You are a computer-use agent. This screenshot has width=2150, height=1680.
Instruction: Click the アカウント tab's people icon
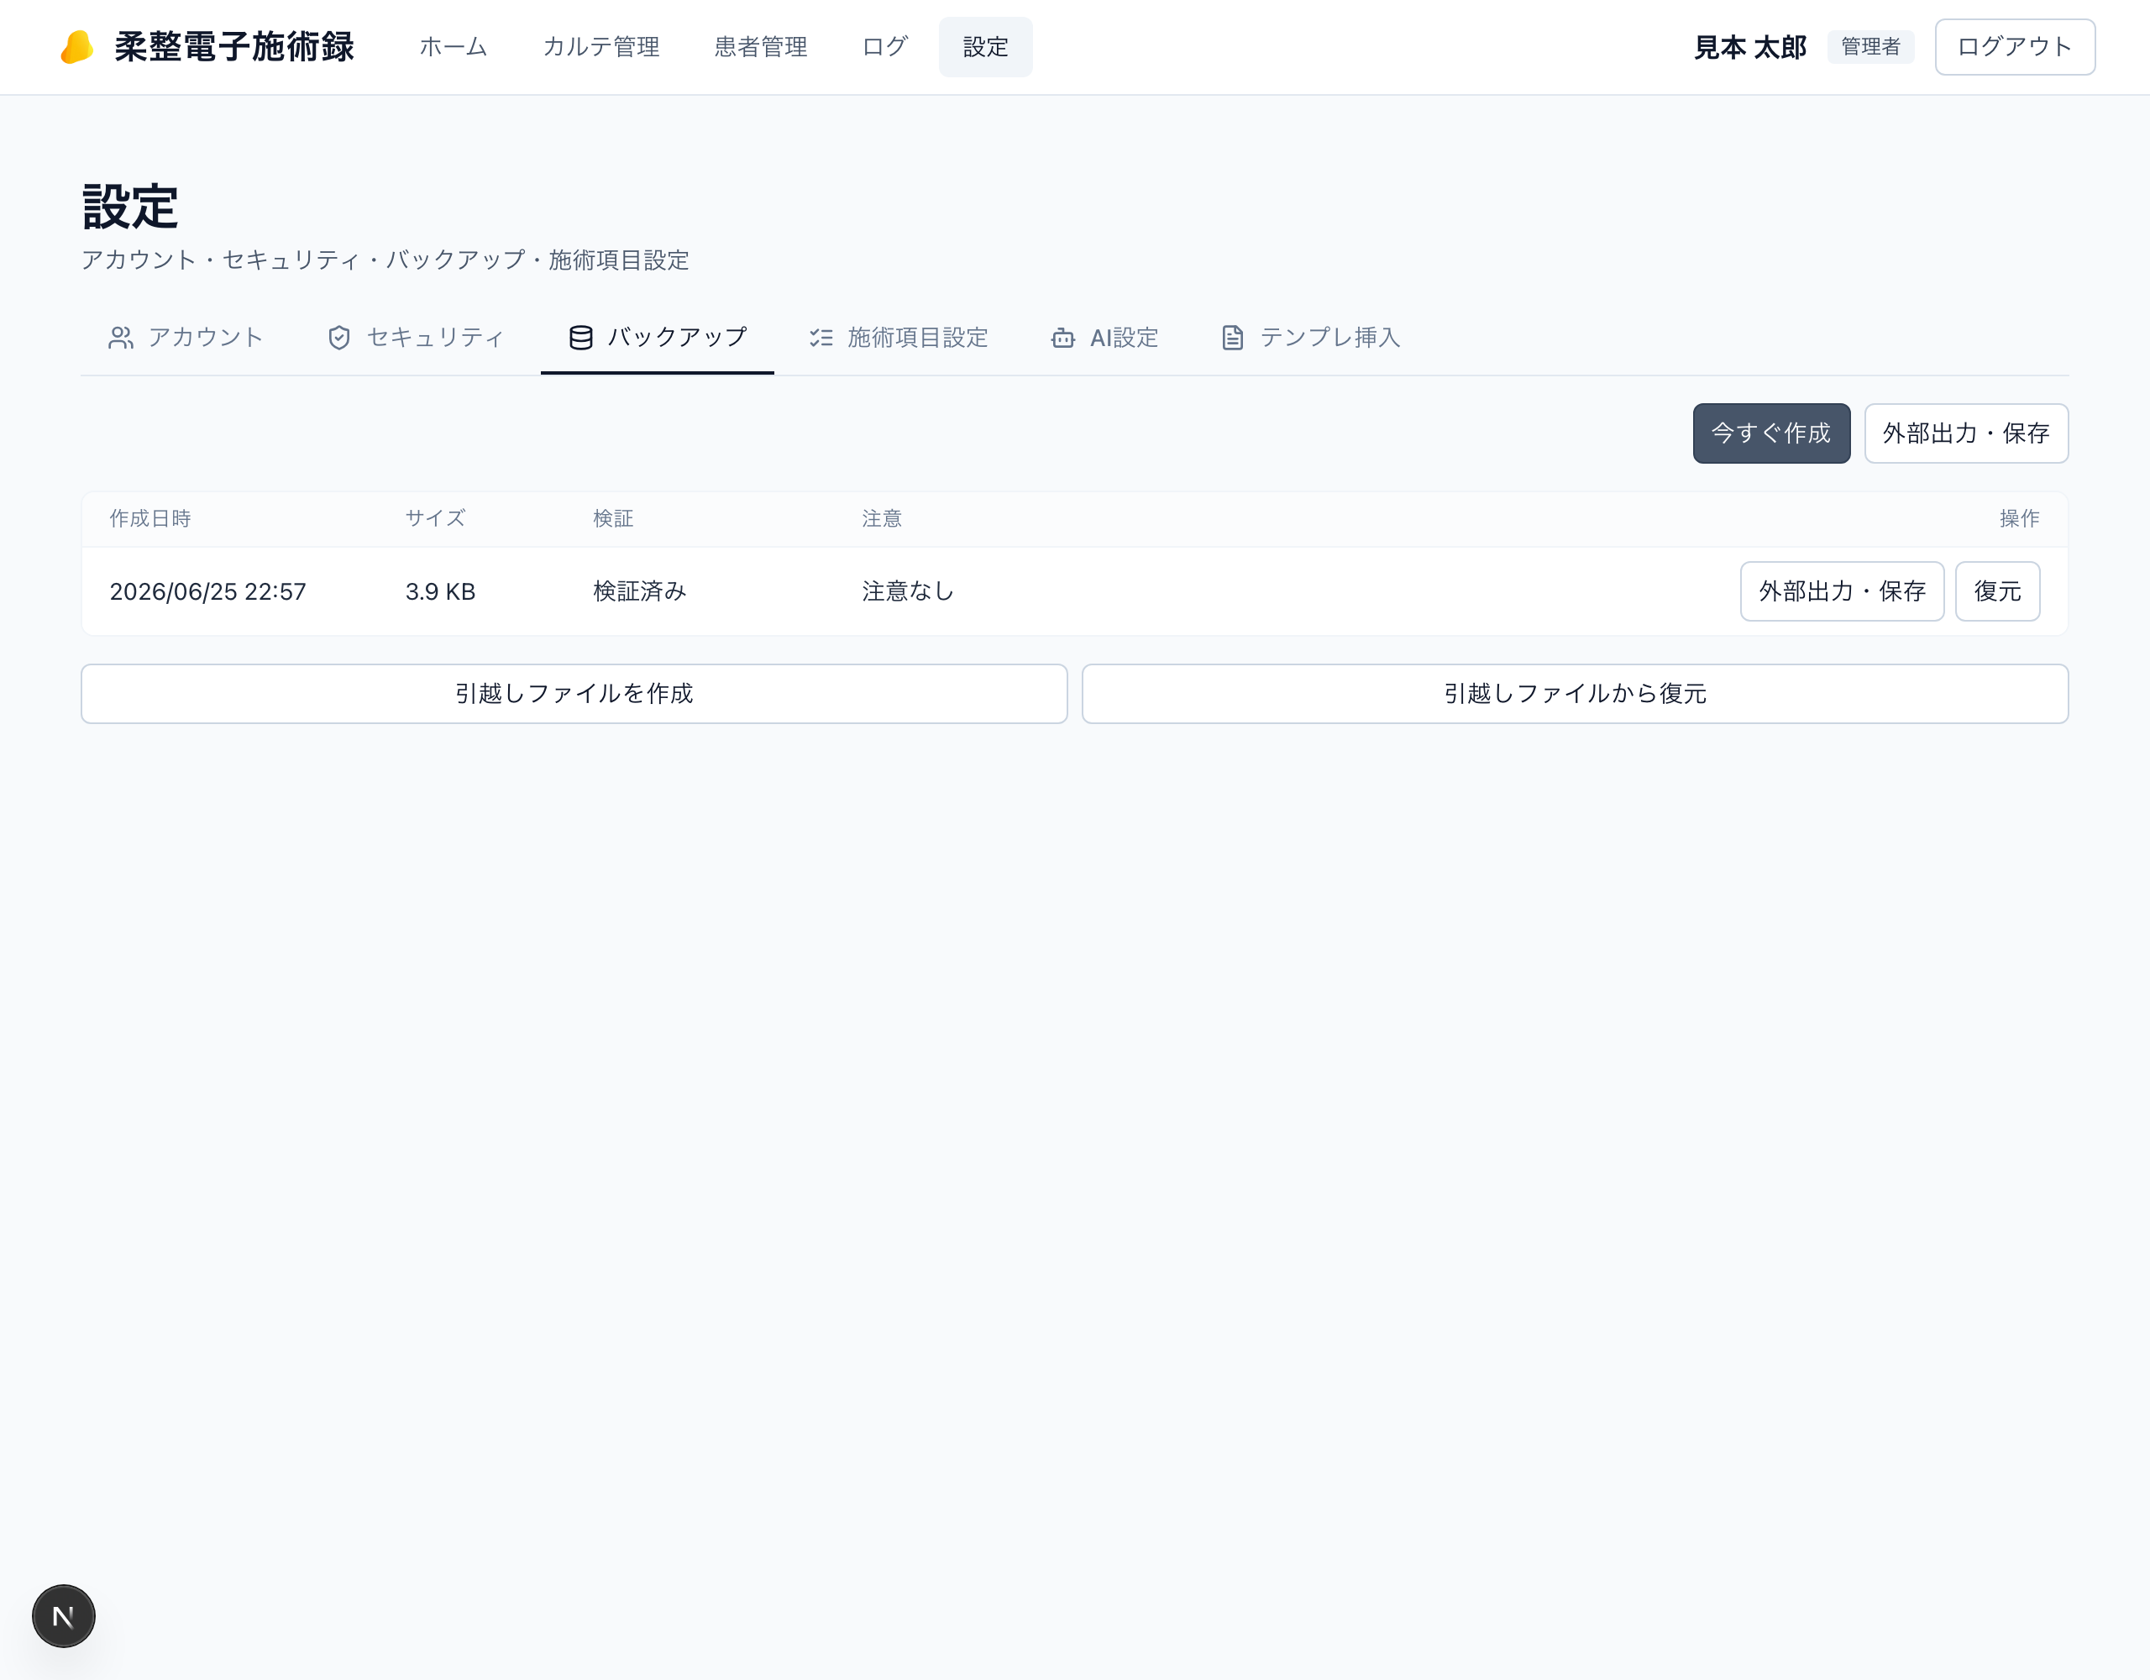[x=121, y=338]
